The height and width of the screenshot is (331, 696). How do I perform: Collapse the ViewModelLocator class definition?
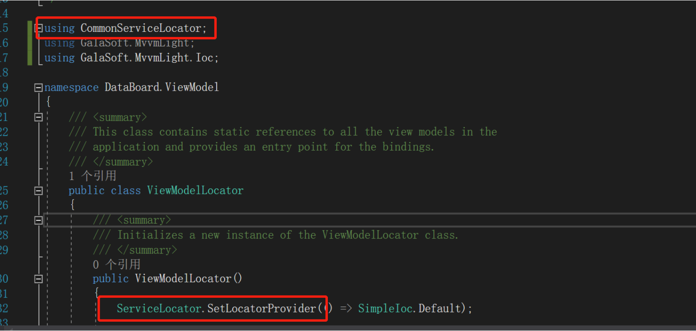pos(38,191)
